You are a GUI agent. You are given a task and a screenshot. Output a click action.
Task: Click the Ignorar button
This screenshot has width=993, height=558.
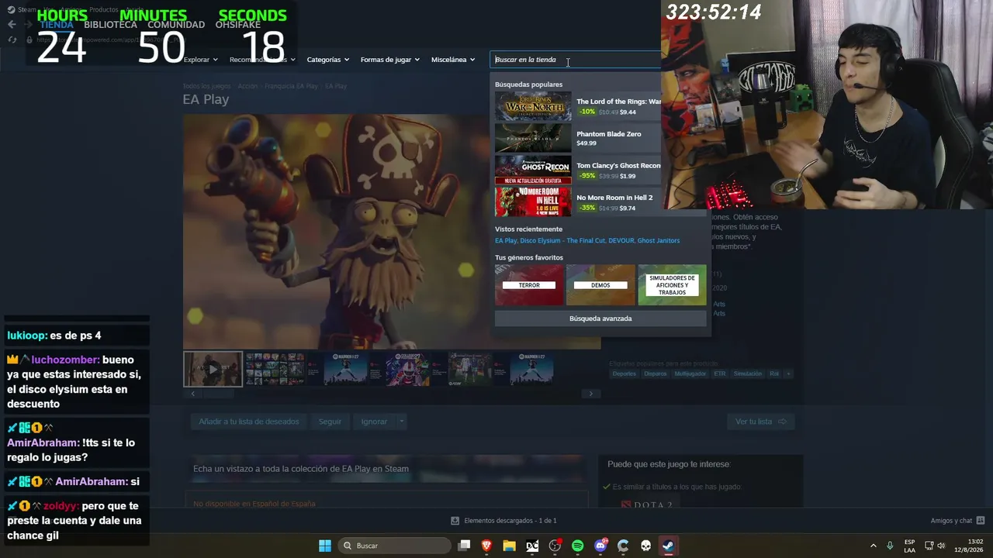374,422
